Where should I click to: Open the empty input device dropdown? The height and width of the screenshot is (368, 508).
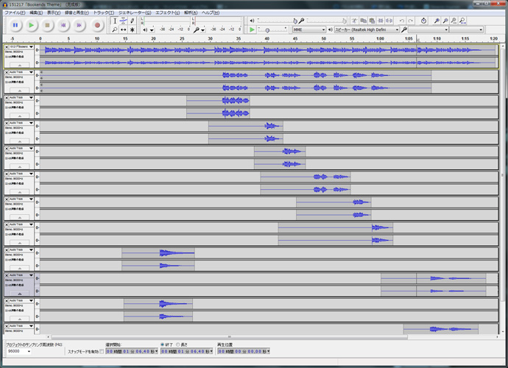(x=428, y=29)
